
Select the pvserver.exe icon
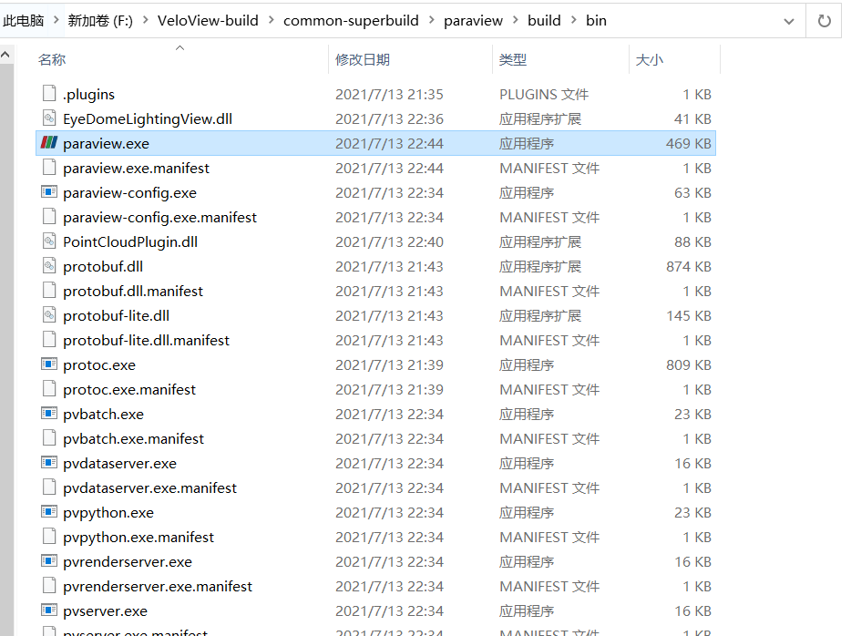(x=49, y=610)
